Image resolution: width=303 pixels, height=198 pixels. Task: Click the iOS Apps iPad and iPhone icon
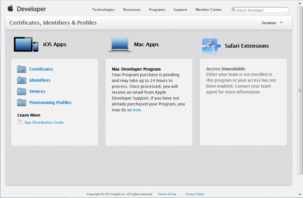26,44
